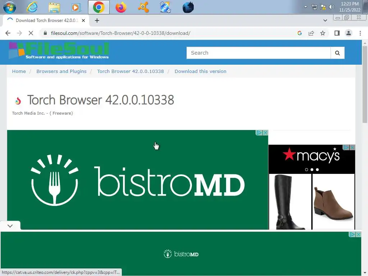Viewport: 368px width, 276px height.
Task: Stop loading the page
Action: pyautogui.click(x=31, y=33)
